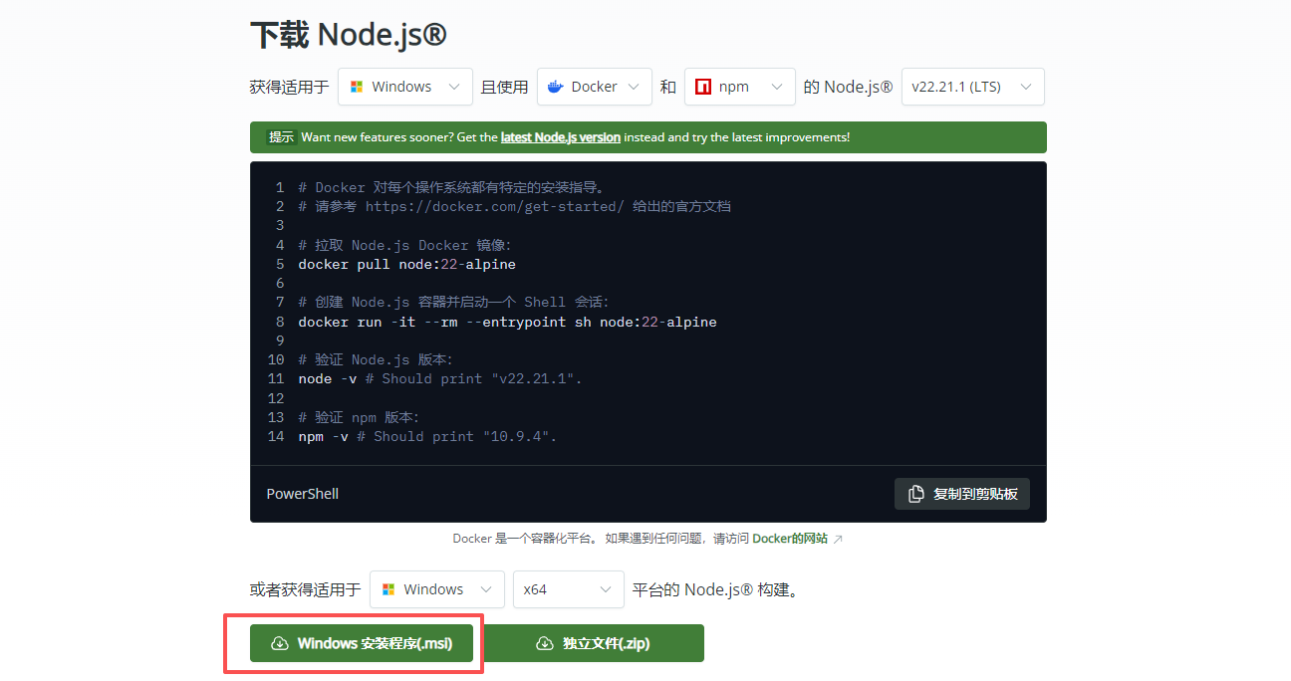
Task: Visit the Docker的网站 link
Action: [x=789, y=539]
